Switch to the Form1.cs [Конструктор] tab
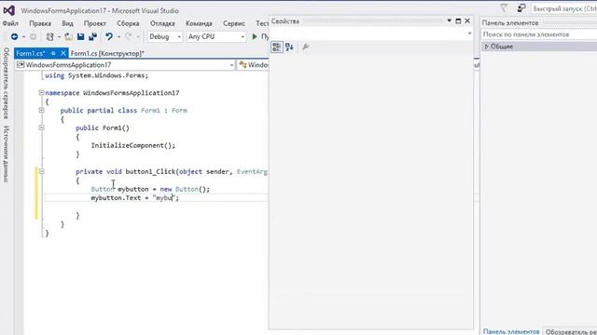 click(107, 53)
